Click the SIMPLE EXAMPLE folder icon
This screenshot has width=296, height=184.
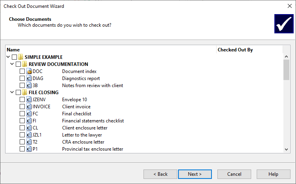20,57
